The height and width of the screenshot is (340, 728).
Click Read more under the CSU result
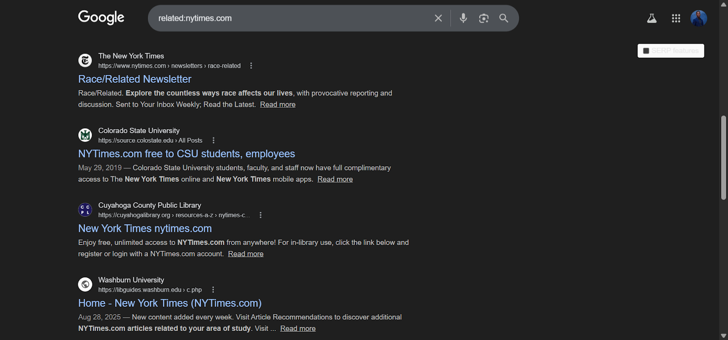(x=335, y=179)
